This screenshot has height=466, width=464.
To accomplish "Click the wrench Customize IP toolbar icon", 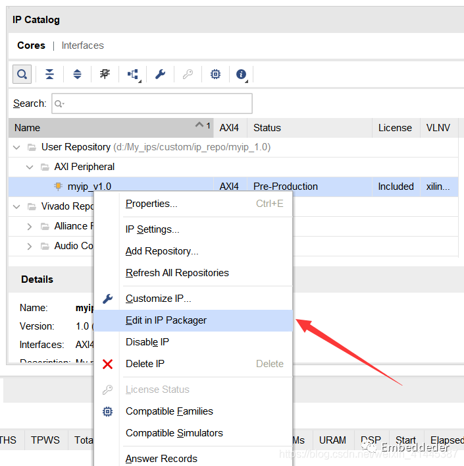I will pyautogui.click(x=160, y=74).
